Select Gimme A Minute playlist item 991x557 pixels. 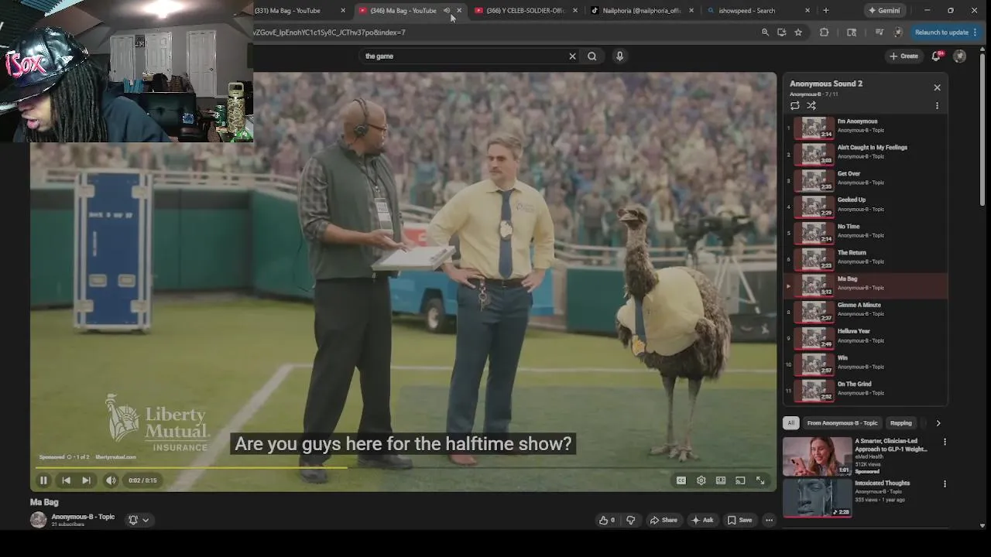tap(866, 312)
